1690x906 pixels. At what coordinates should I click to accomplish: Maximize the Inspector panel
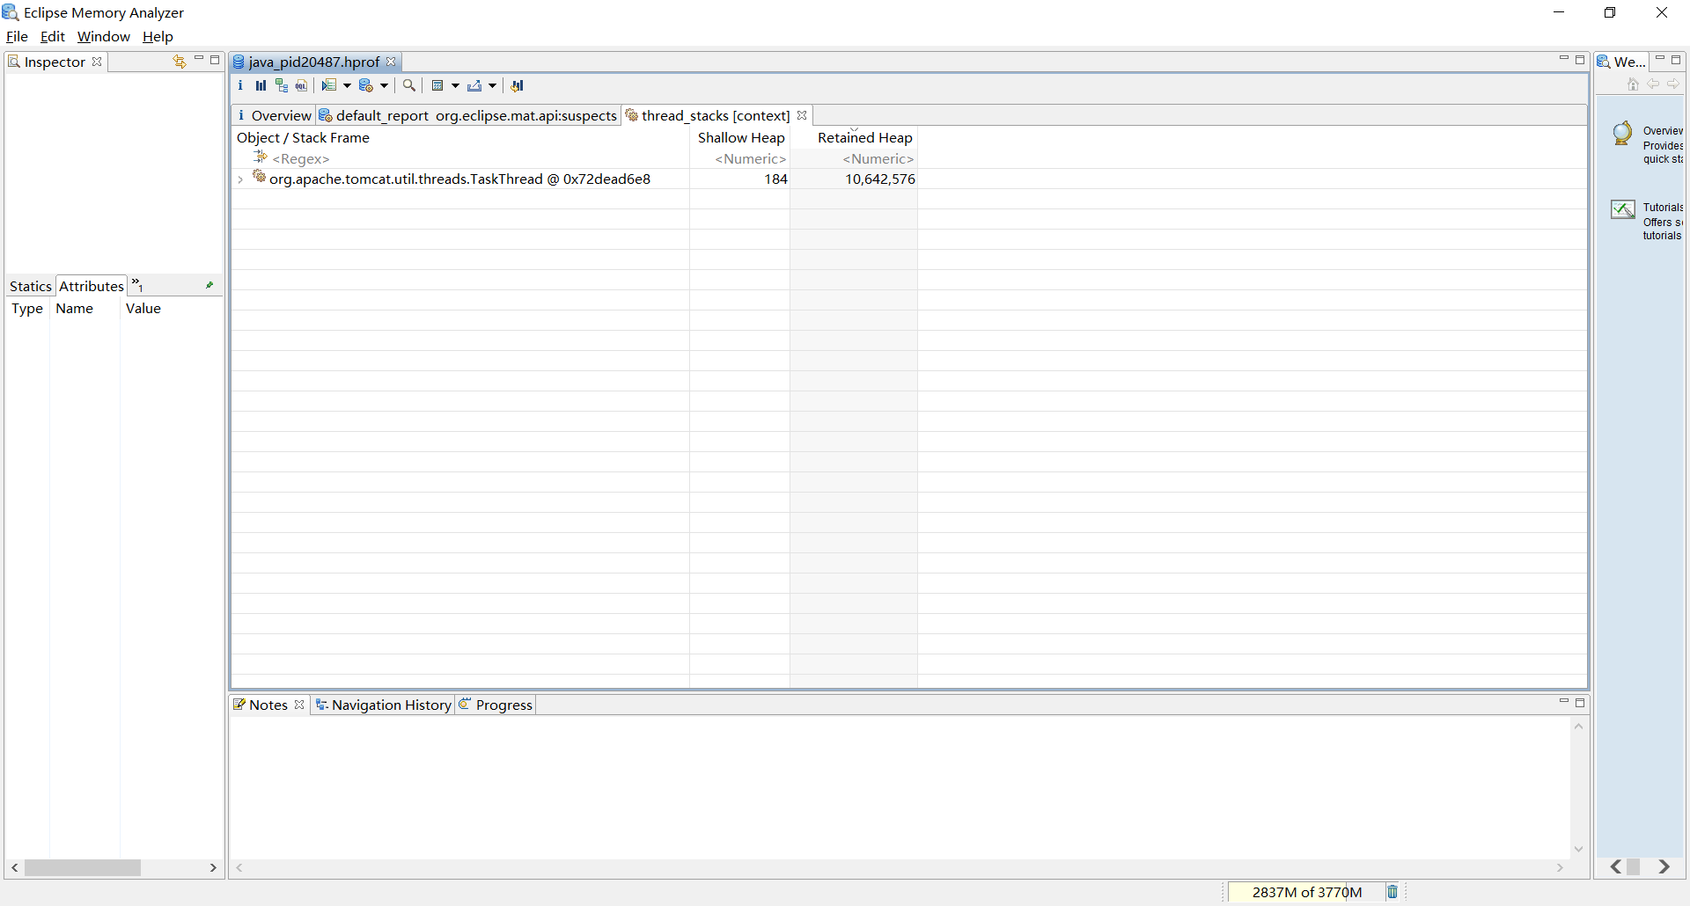point(215,60)
